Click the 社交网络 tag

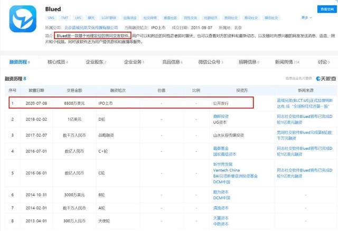(x=150, y=18)
